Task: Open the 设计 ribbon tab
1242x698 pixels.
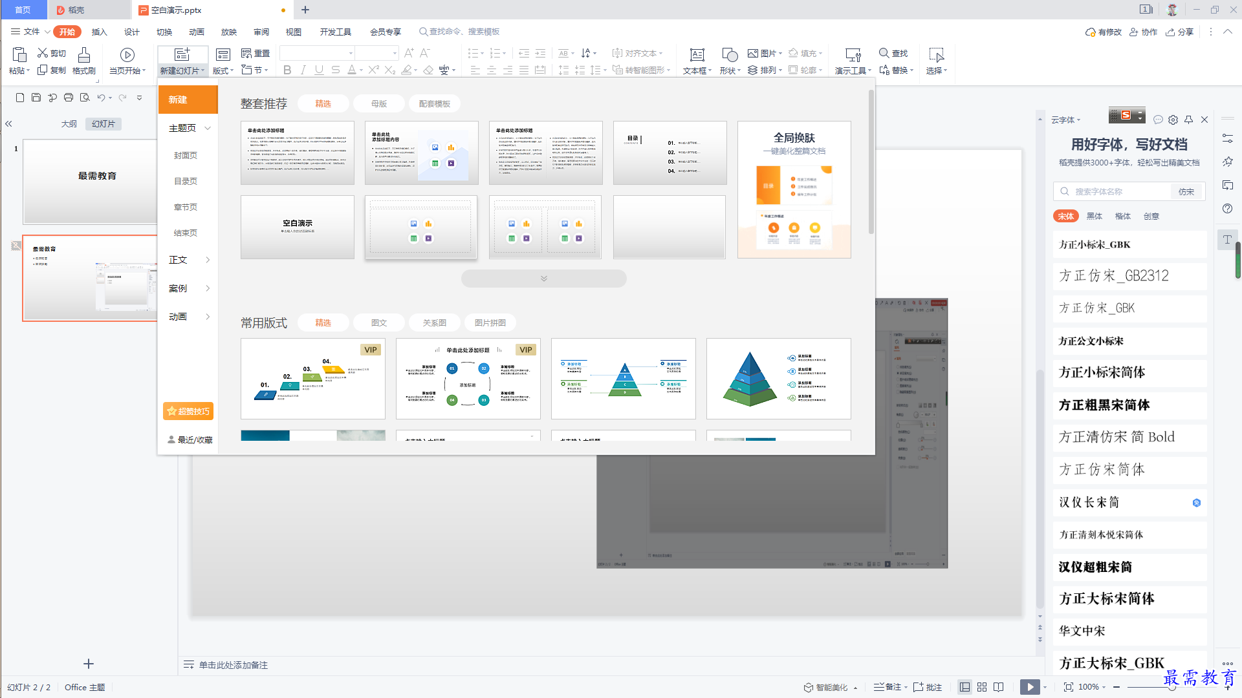Action: 131,32
